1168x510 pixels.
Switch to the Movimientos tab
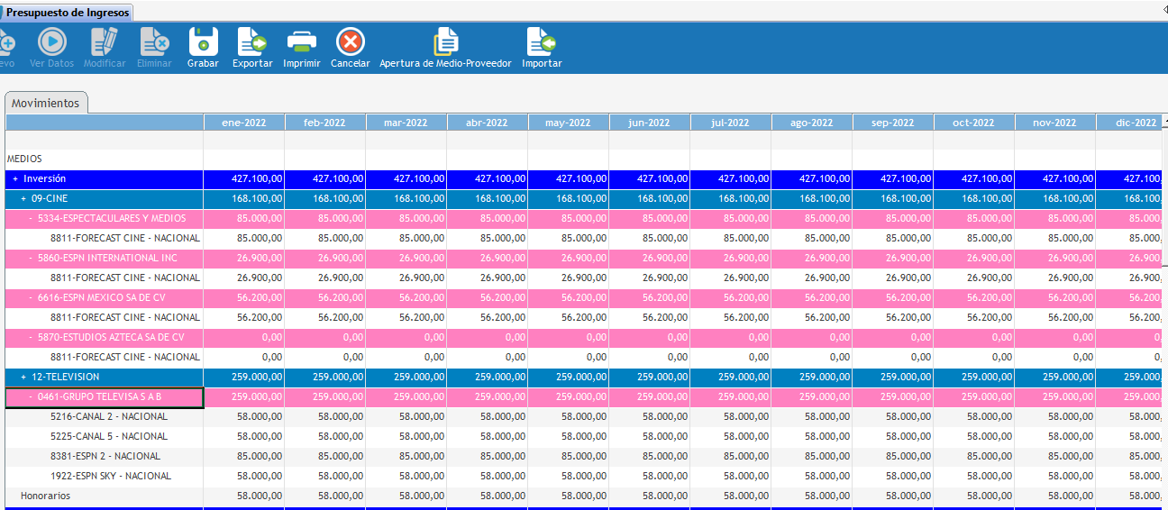pyautogui.click(x=46, y=103)
